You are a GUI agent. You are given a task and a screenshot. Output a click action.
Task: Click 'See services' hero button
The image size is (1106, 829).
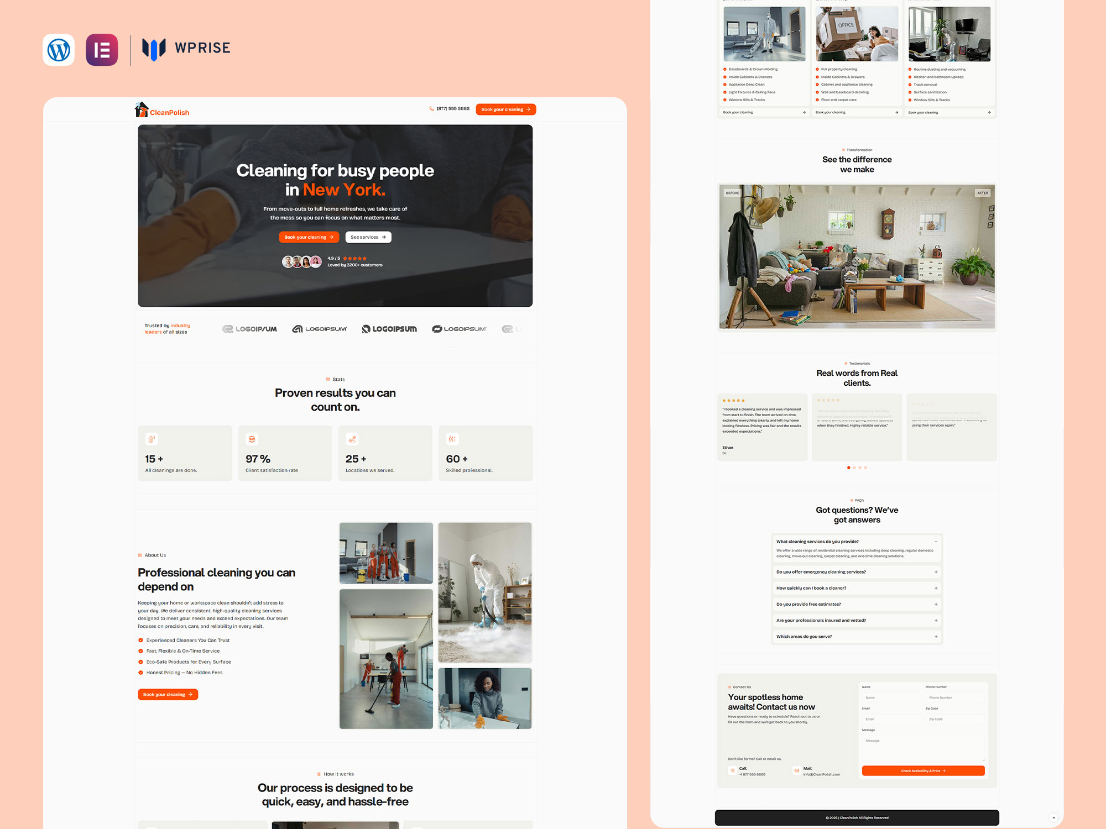point(368,237)
